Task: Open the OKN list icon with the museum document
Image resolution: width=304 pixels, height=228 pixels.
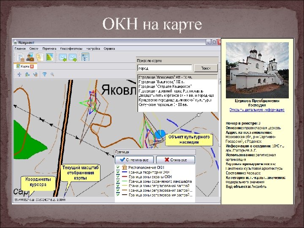Action: (x=21, y=57)
